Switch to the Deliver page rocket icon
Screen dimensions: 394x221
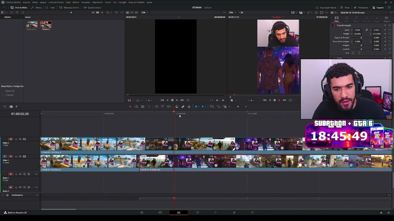[252, 212]
